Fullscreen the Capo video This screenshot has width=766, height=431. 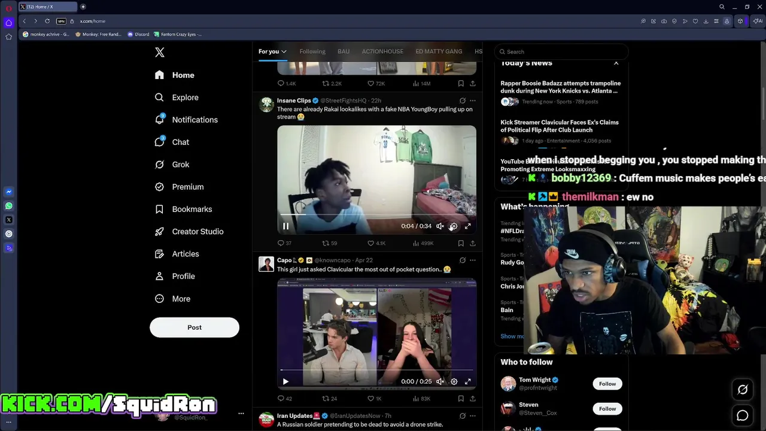(x=468, y=382)
